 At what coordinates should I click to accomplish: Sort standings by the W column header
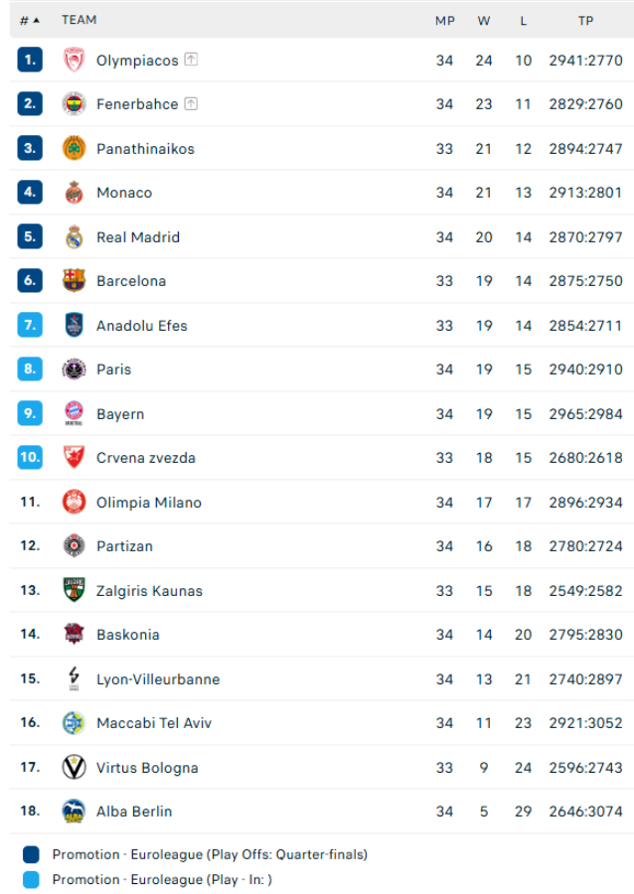click(x=484, y=21)
